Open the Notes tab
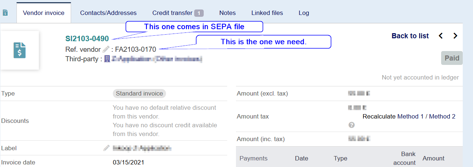Viewport: 473px width, 167px height. tap(228, 13)
